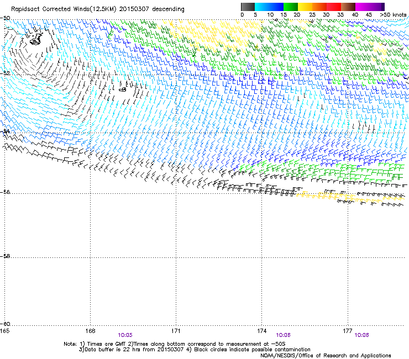Select the brown 35-40 knots color segment
The height and width of the screenshot is (359, 409).
tap(348, 7)
